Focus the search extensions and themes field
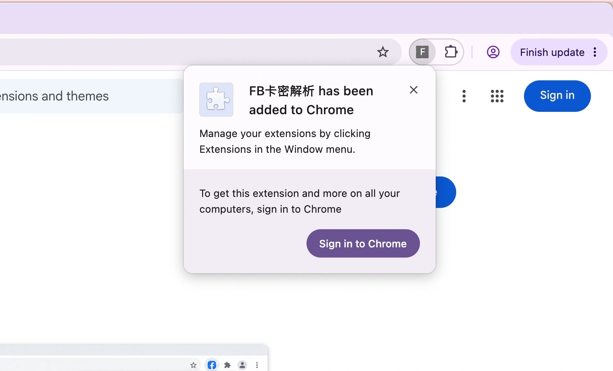The width and height of the screenshot is (613, 371). [91, 96]
